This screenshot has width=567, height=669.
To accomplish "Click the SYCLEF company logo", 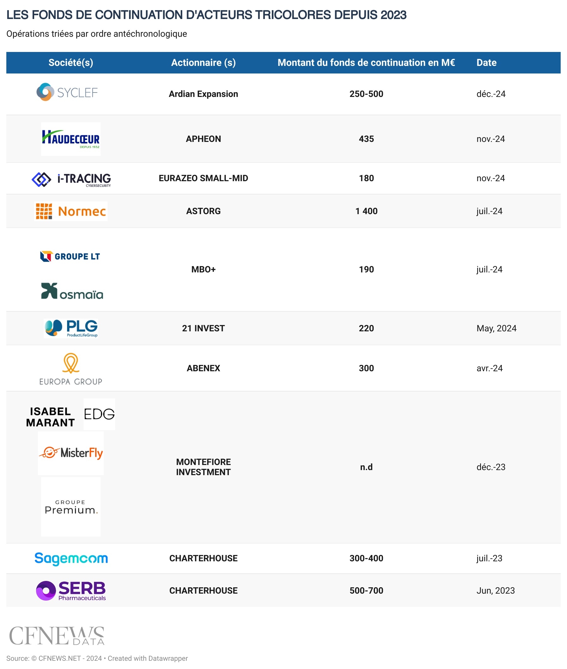I will 67,92.
